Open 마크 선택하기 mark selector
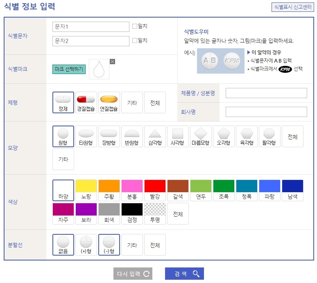317x283 pixels. point(69,69)
